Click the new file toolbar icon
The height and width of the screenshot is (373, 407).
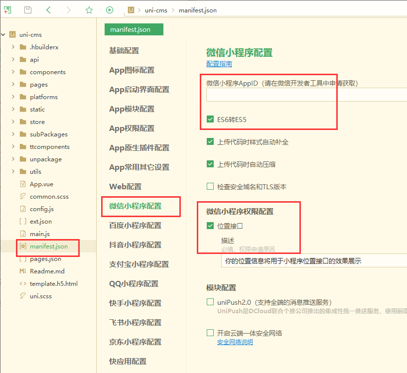[x=7, y=10]
